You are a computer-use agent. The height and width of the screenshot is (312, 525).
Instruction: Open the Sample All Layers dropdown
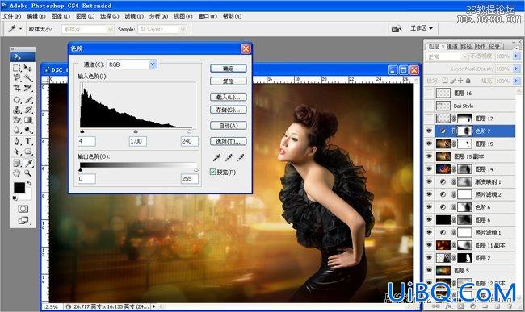click(183, 29)
